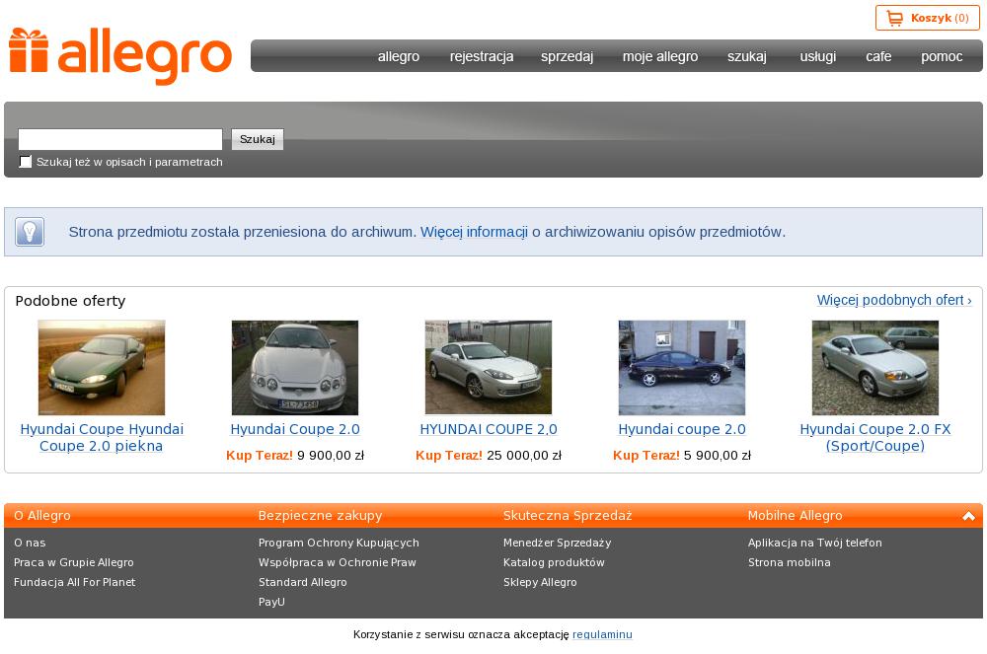
Task: Select sprzedaj in the navigation bar
Action: 568,56
